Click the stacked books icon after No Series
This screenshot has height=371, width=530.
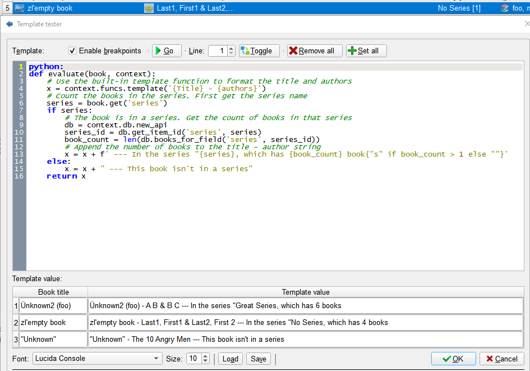tap(505, 8)
